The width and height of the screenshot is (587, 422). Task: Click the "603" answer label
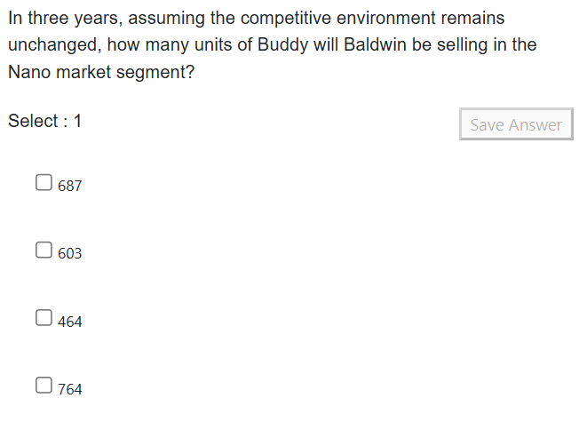tap(70, 253)
